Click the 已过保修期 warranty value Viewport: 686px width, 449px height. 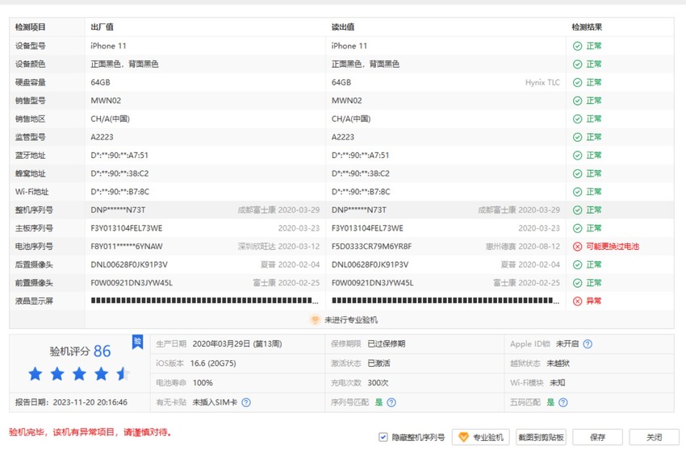point(387,344)
